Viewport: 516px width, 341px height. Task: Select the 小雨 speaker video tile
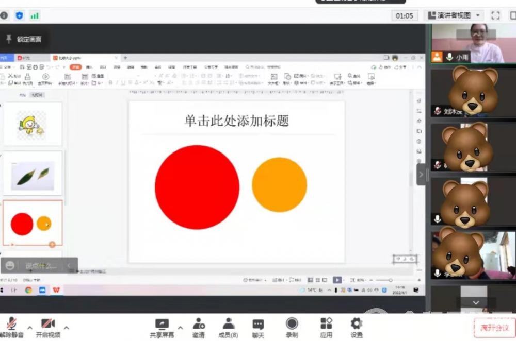474,43
